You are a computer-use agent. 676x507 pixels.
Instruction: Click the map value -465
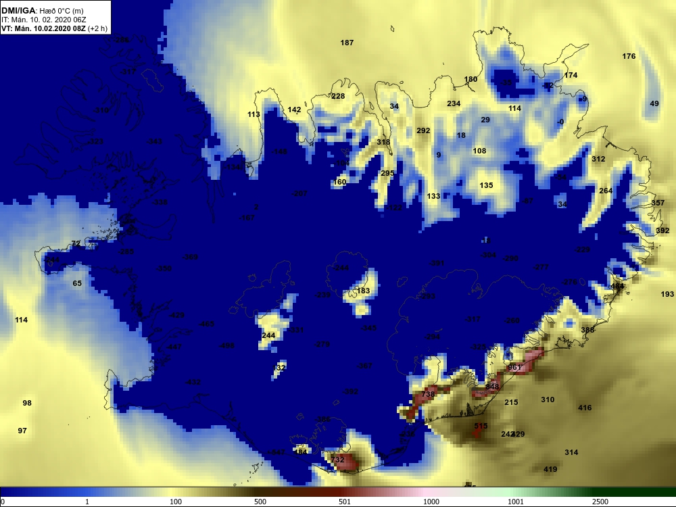click(206, 323)
